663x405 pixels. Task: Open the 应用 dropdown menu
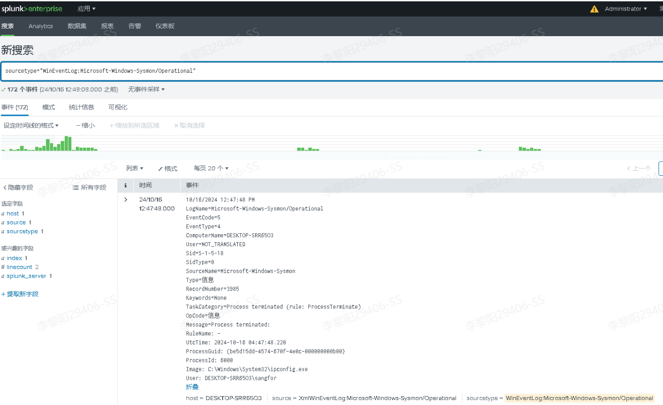click(87, 8)
